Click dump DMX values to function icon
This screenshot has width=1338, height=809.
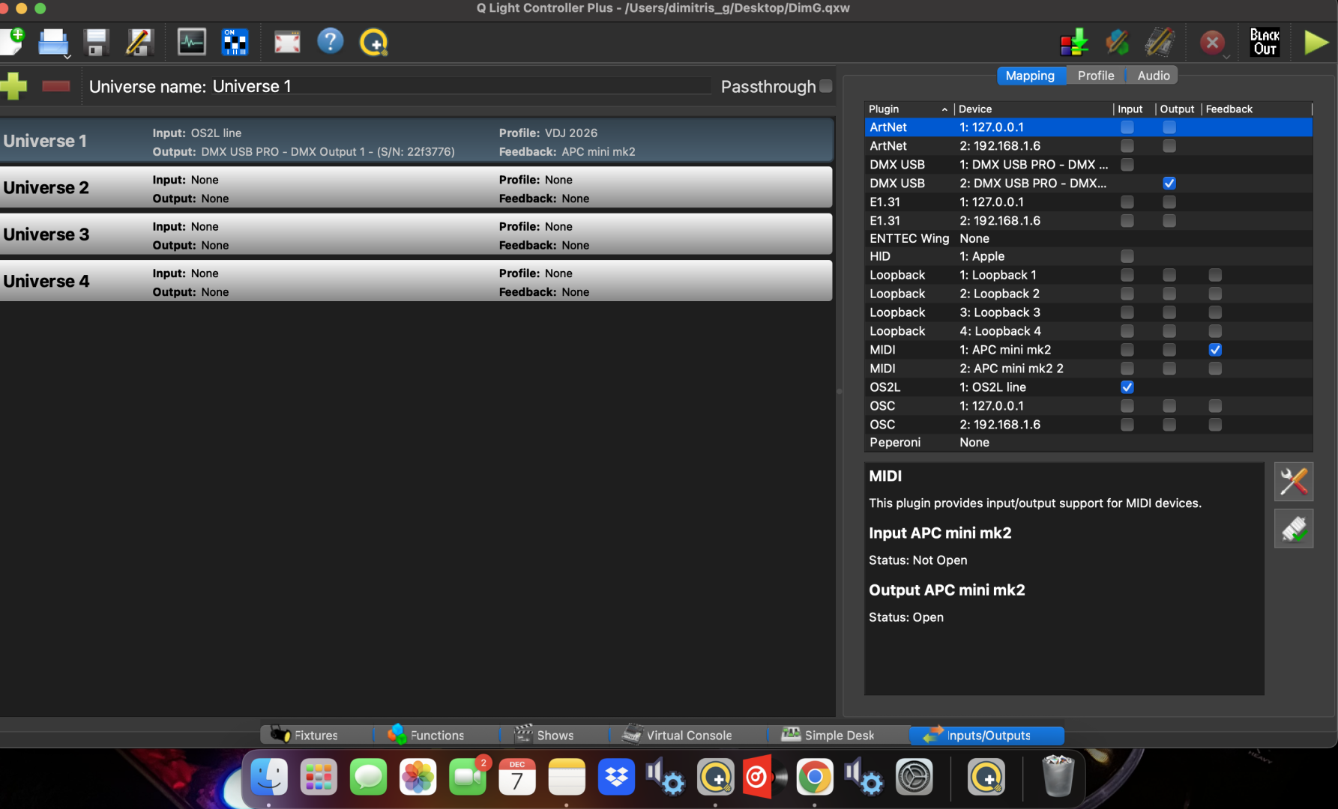coord(1073,42)
